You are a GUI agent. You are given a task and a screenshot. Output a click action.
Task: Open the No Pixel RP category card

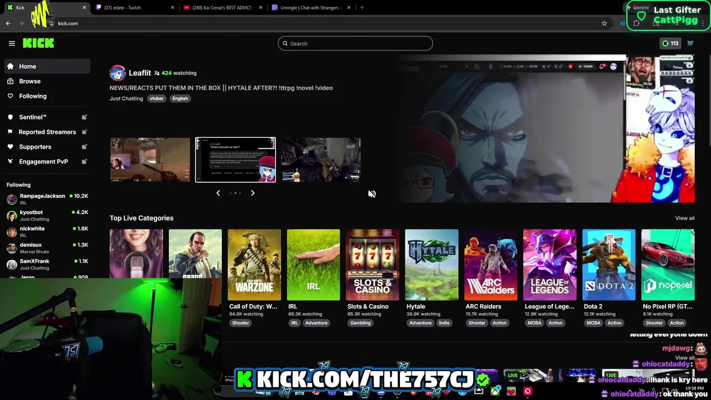[668, 265]
